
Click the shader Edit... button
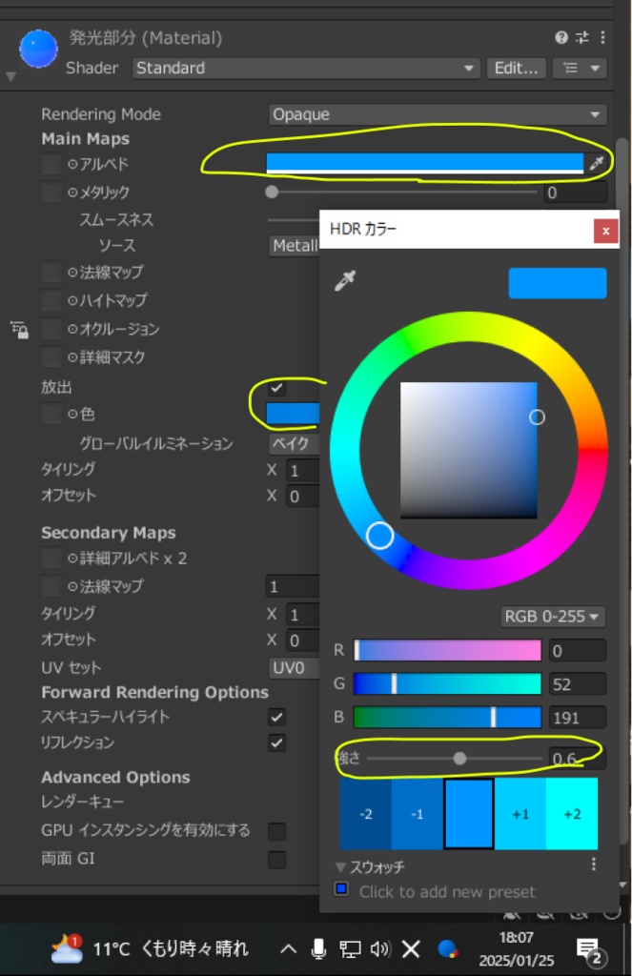click(517, 68)
